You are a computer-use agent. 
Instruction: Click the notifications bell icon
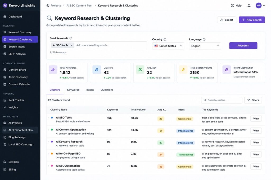pyautogui.click(x=249, y=6)
